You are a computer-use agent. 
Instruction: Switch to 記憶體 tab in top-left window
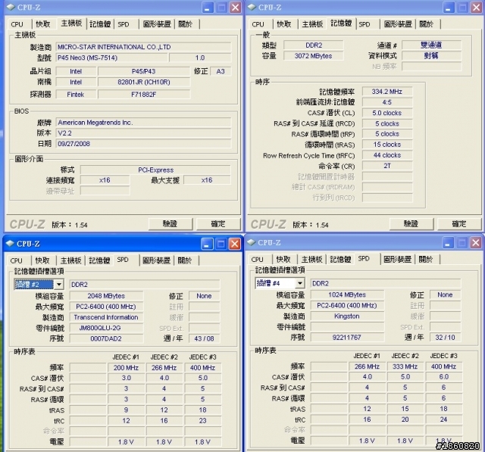pos(100,24)
